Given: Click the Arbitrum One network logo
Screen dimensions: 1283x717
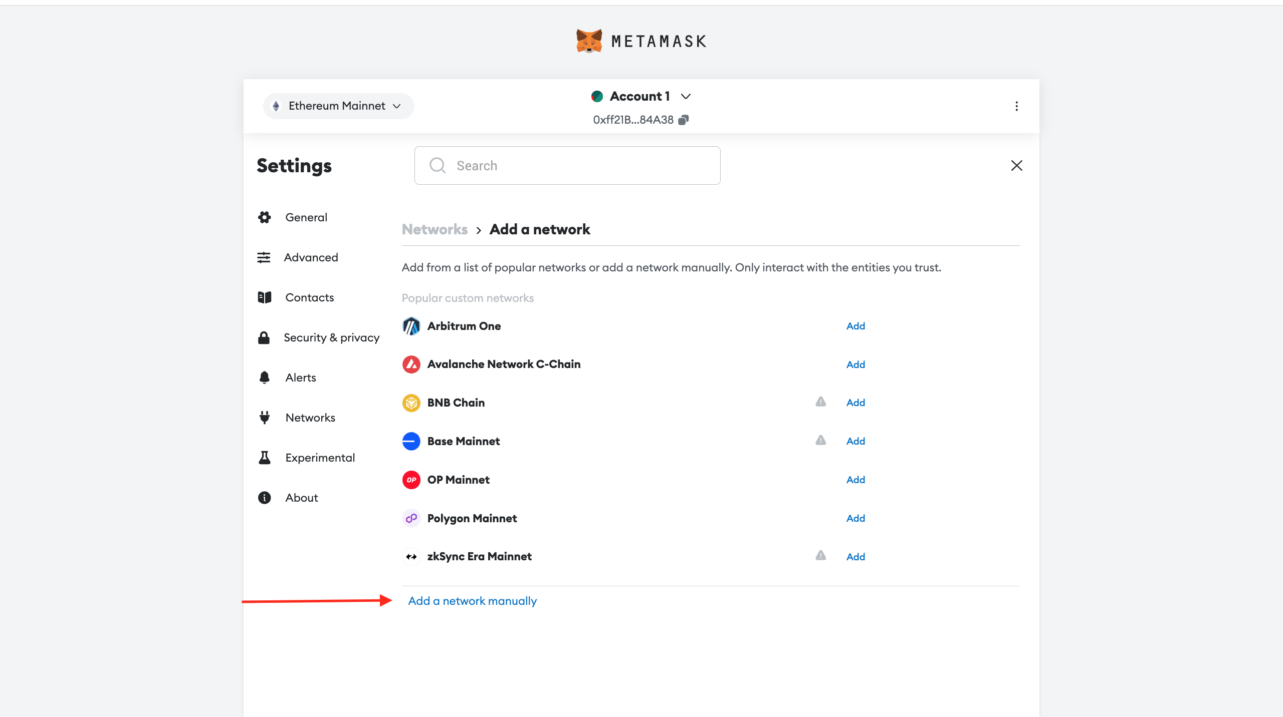Looking at the screenshot, I should click(x=411, y=326).
